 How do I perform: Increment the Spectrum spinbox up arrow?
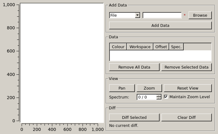click(159, 96)
